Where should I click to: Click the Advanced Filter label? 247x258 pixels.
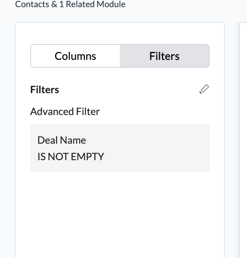click(65, 111)
